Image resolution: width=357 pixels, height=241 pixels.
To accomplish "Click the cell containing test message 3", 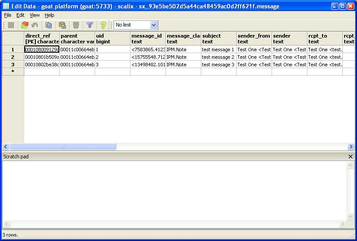I will pos(218,65).
